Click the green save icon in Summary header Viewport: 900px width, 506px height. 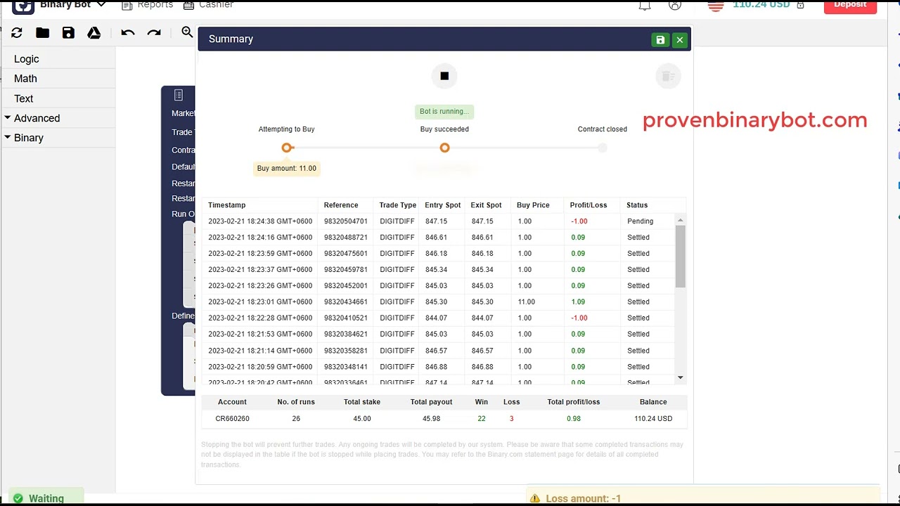660,40
